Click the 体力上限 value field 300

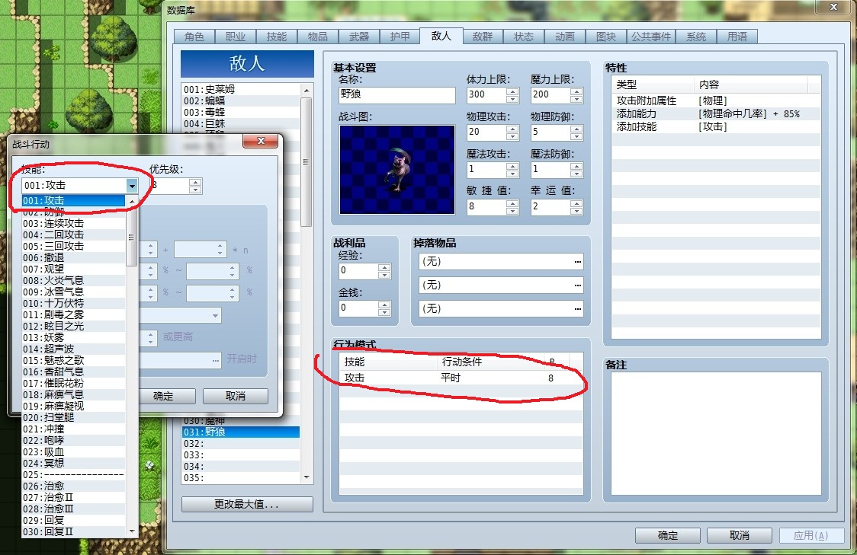pos(486,95)
